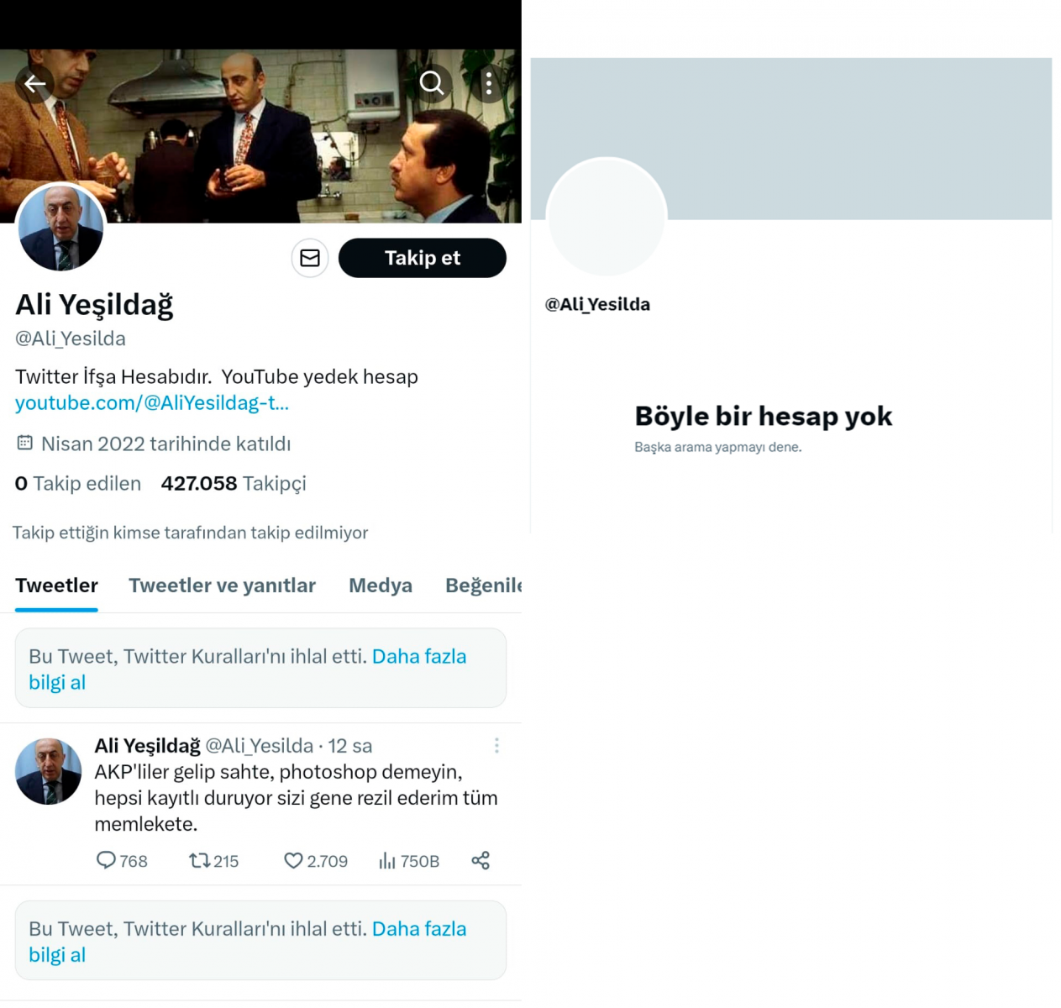Like the tweet using the heart icon

click(293, 860)
